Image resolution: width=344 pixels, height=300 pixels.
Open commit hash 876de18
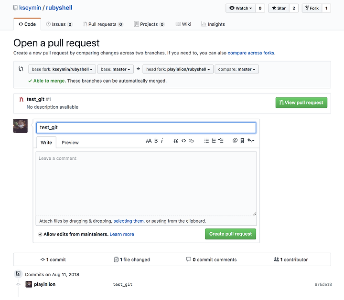(323, 284)
